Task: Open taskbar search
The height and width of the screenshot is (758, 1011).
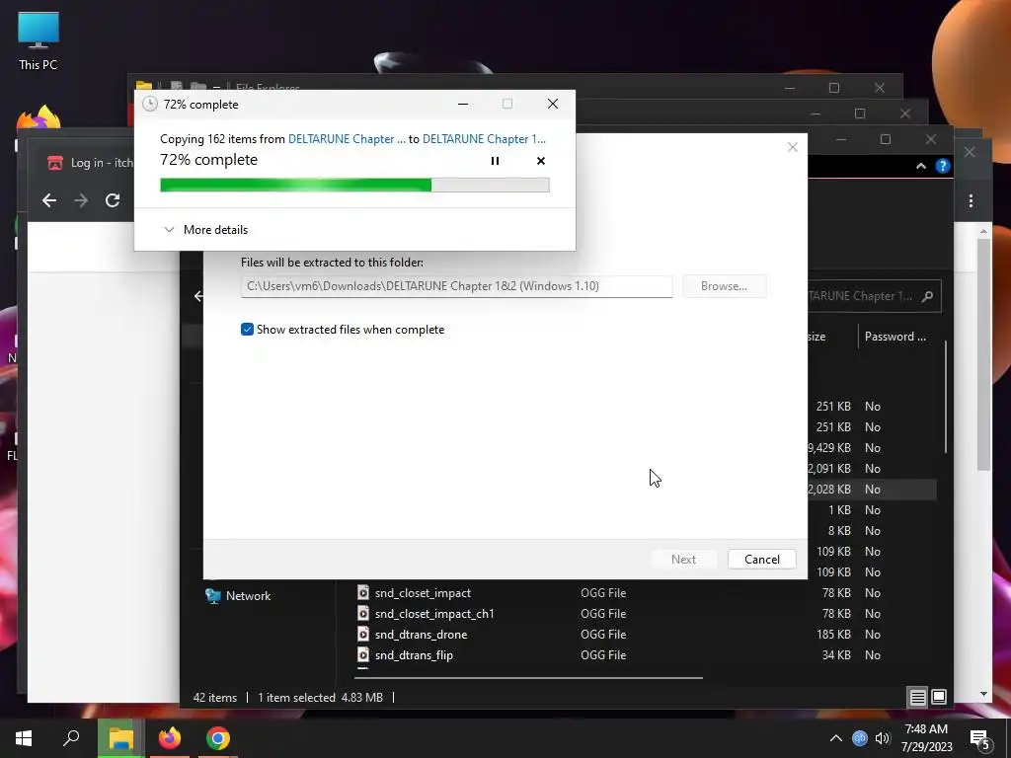Action: coord(71,738)
